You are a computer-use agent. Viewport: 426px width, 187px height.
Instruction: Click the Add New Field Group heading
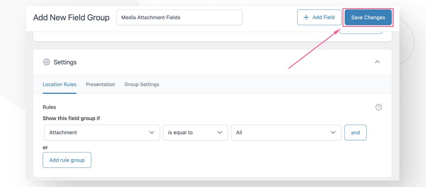(x=71, y=17)
